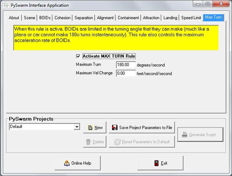Viewport: 232px width, 176px height.
Task: Click the New project button
Action: pos(95,128)
